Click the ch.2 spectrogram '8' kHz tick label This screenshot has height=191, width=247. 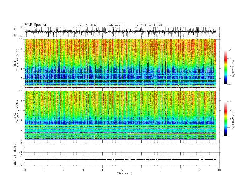[22, 101]
